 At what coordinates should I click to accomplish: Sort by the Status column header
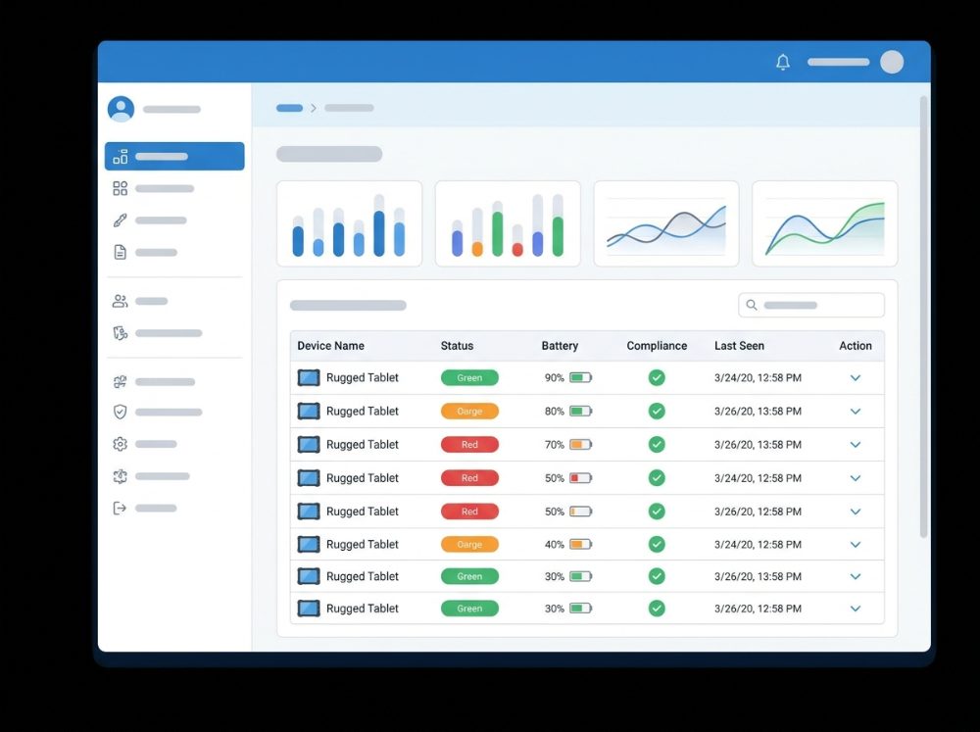tap(457, 346)
